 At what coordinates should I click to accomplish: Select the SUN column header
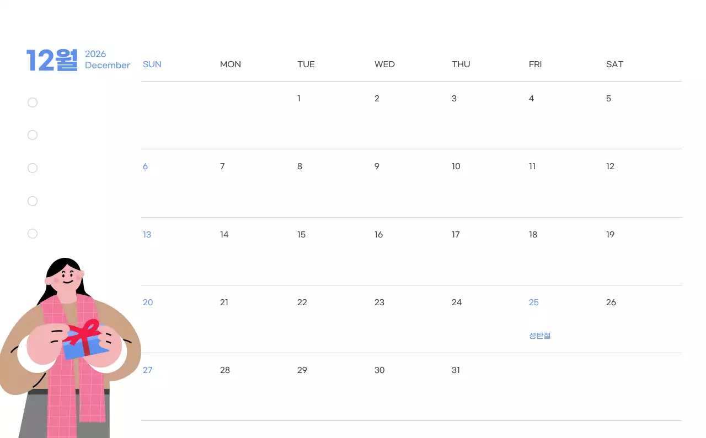152,64
